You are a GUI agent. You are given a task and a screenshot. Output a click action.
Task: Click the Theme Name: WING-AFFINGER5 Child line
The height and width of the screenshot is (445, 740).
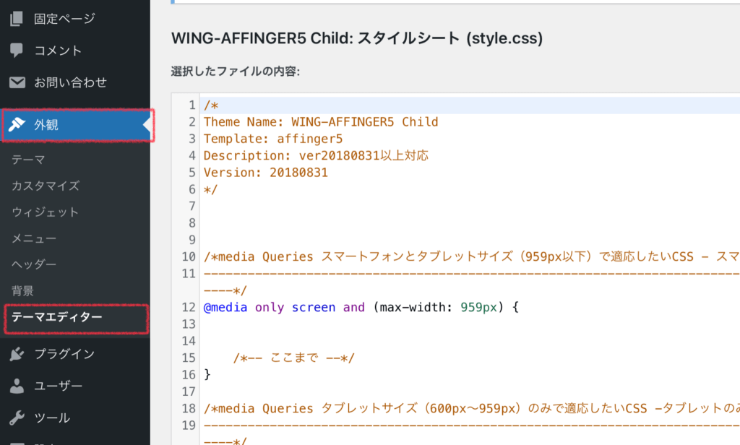[x=321, y=122]
